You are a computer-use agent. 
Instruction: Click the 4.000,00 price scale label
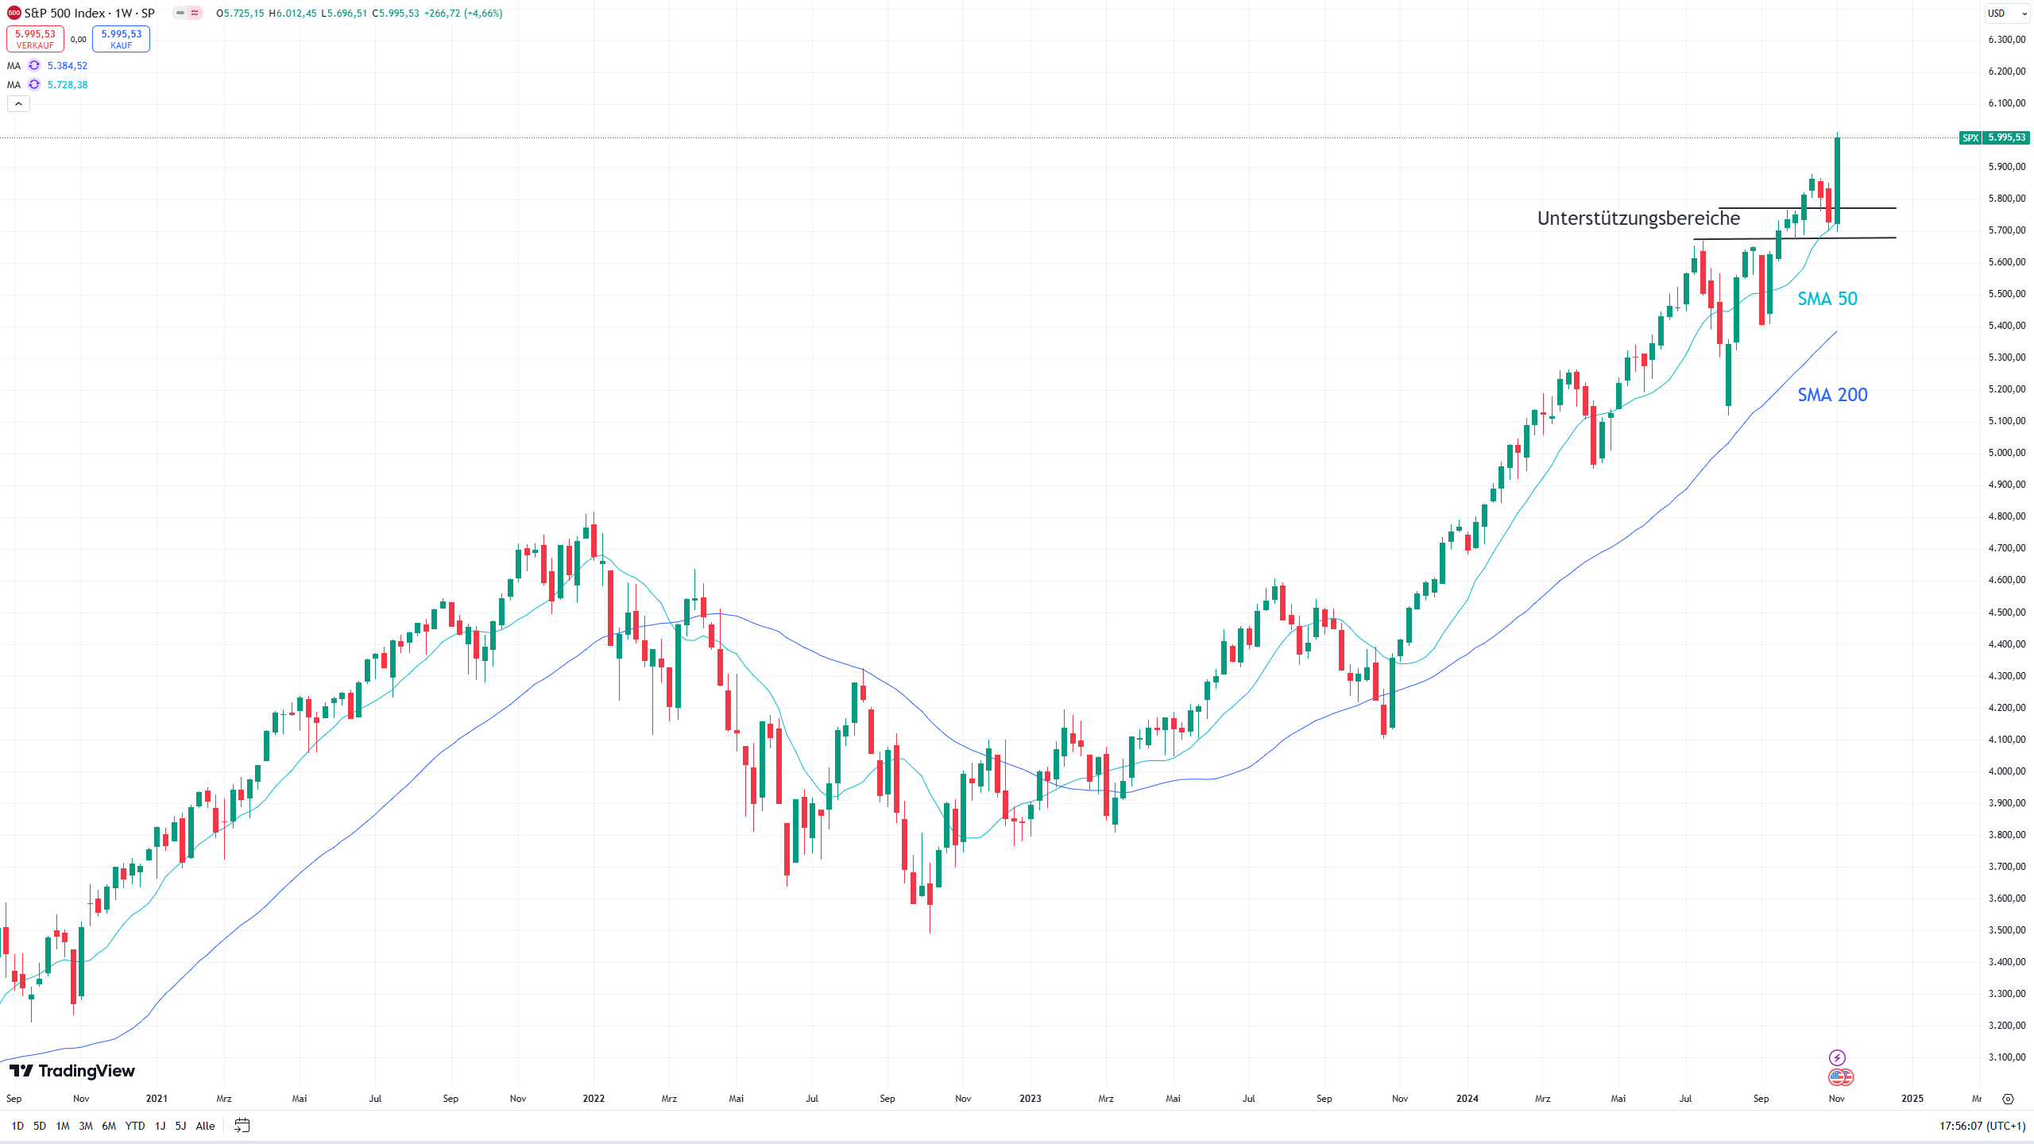2006,771
